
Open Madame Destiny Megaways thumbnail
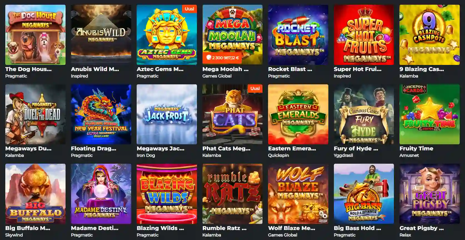coord(101,194)
